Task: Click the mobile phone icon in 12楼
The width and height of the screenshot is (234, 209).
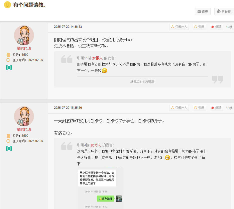Action: pos(9,67)
